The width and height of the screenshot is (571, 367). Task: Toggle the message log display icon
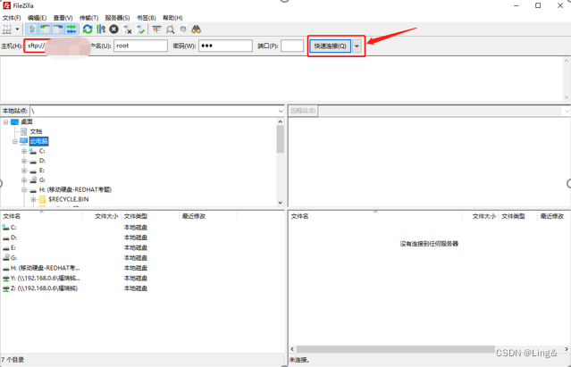(32, 29)
